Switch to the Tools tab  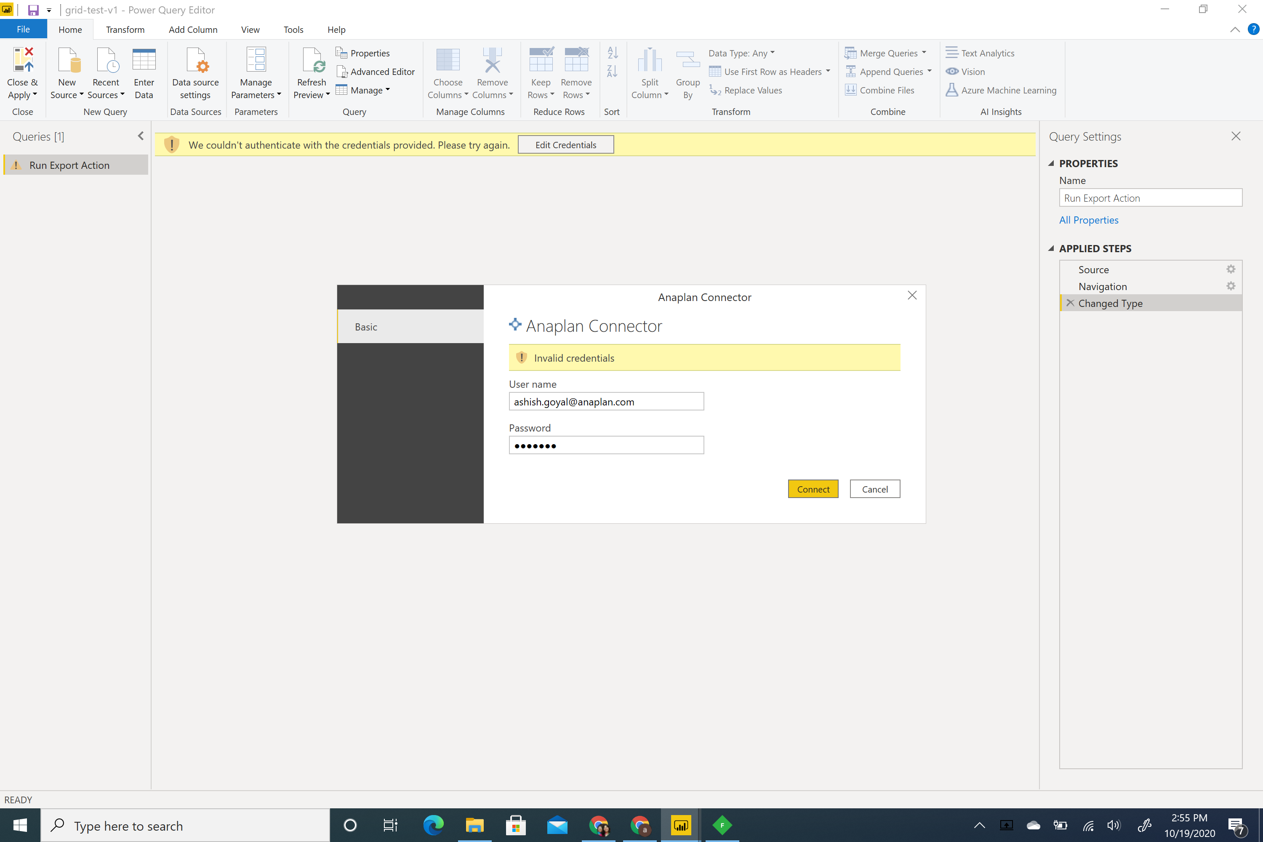(293, 29)
